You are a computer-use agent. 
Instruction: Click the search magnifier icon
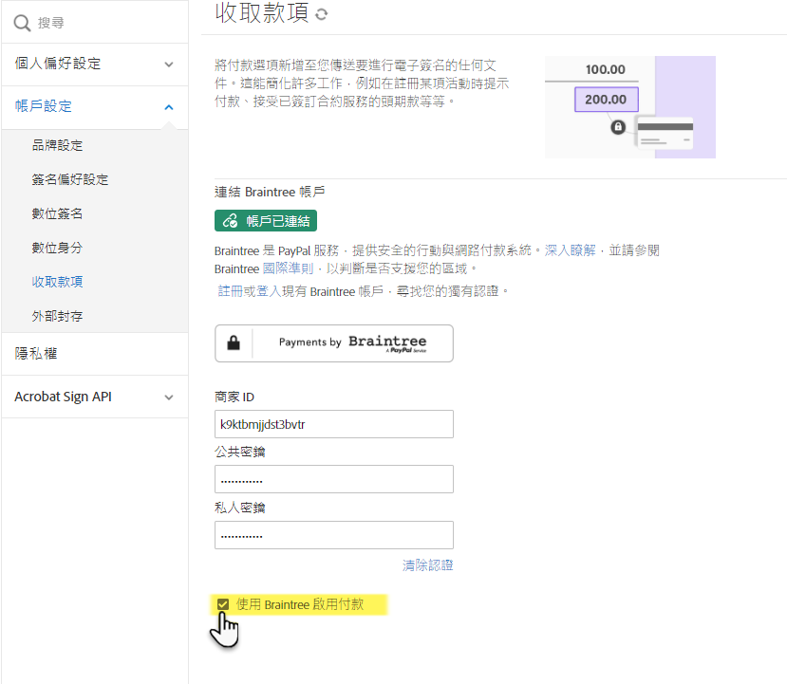click(x=22, y=23)
